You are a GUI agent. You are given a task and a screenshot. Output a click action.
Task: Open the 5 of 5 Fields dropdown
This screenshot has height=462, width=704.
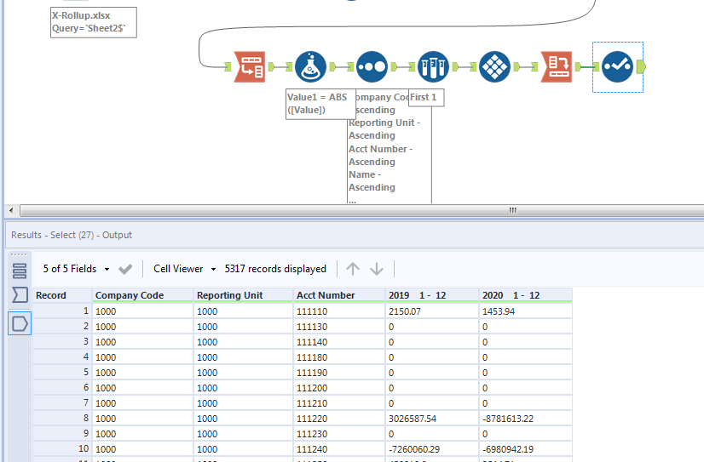[x=77, y=269]
